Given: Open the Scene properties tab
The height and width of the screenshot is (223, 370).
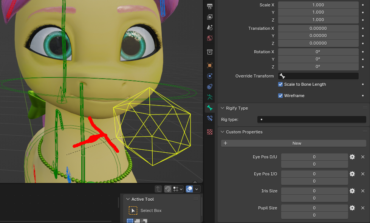Looking at the screenshot, I should pyautogui.click(x=209, y=28).
